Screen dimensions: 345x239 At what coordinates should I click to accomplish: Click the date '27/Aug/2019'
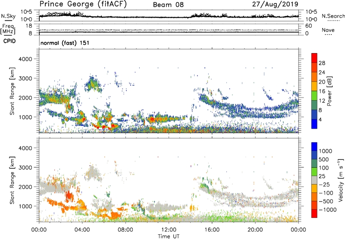pyautogui.click(x=275, y=4)
